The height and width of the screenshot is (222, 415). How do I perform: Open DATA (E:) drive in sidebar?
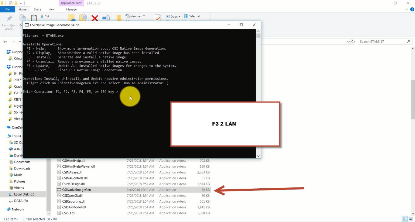18,201
